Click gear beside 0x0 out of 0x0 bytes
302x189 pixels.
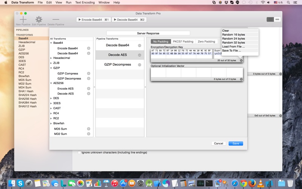tap(280, 116)
